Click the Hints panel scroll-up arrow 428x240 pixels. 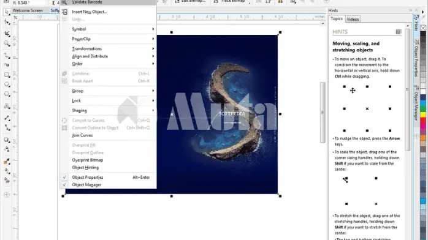pyautogui.click(x=408, y=26)
